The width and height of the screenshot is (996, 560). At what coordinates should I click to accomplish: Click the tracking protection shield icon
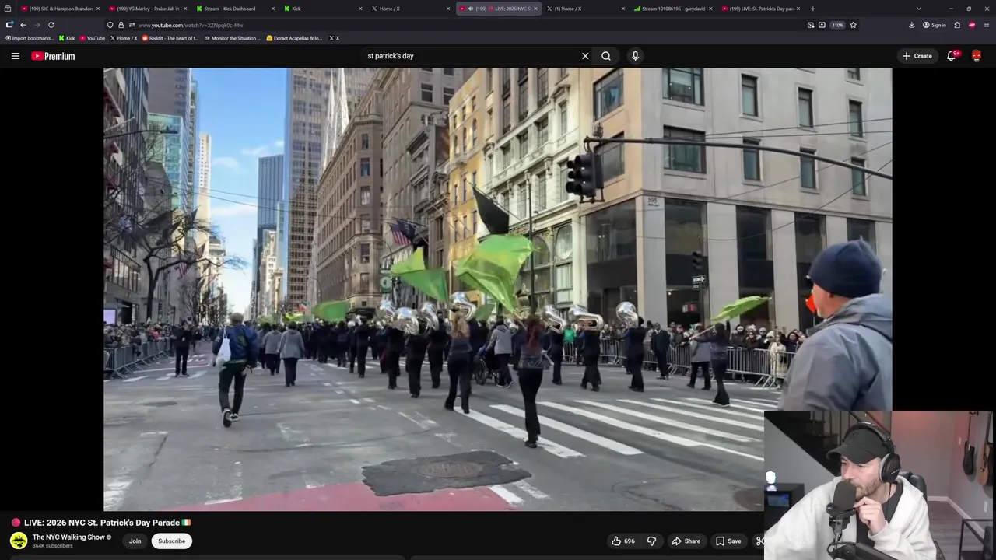tap(110, 25)
